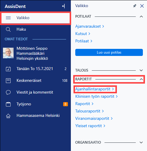Click the clipboard icon beside Työjono
This screenshot has width=147, height=151.
click(x=8, y=104)
